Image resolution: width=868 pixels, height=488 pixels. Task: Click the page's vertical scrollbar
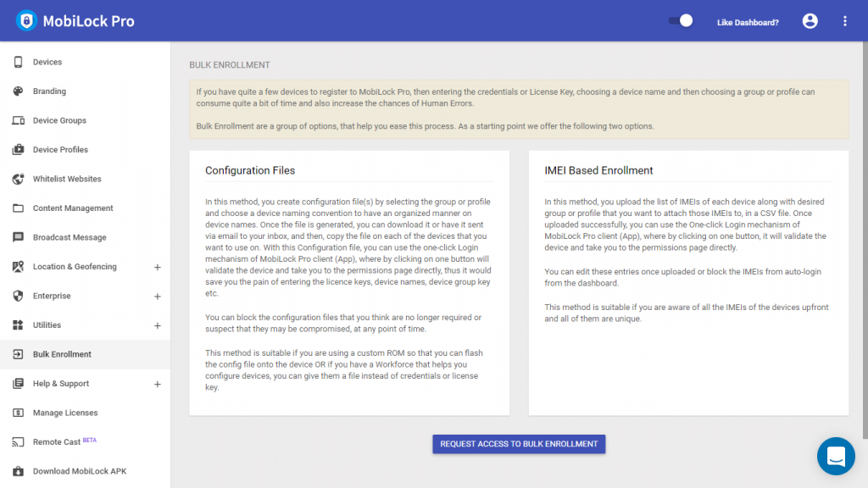(x=864, y=254)
